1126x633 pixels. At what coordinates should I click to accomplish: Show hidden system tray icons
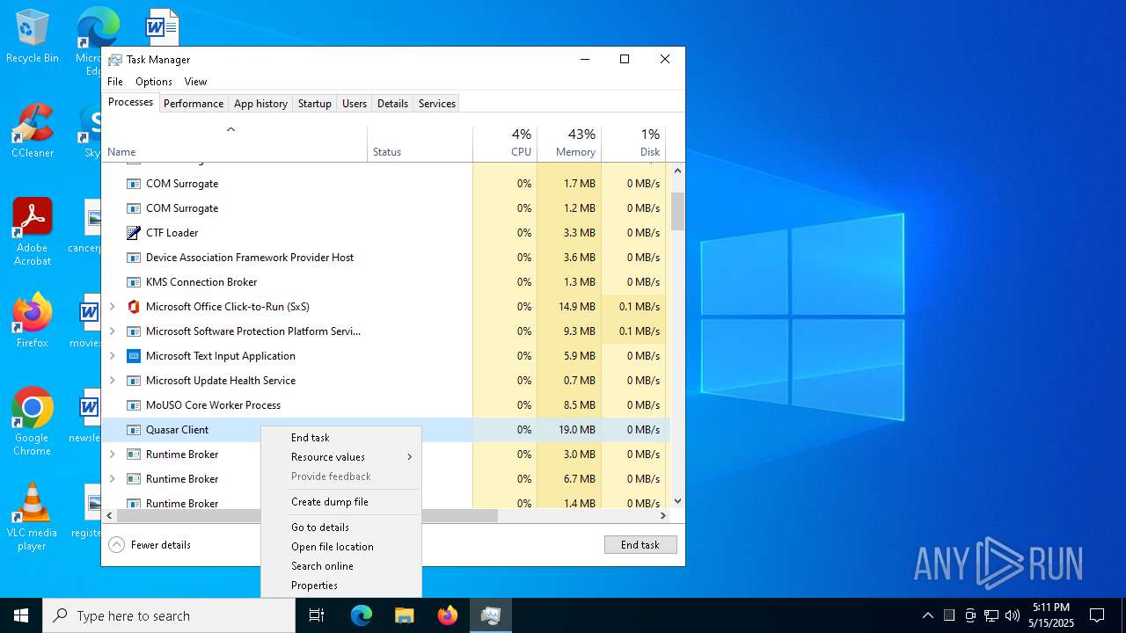[x=928, y=615]
